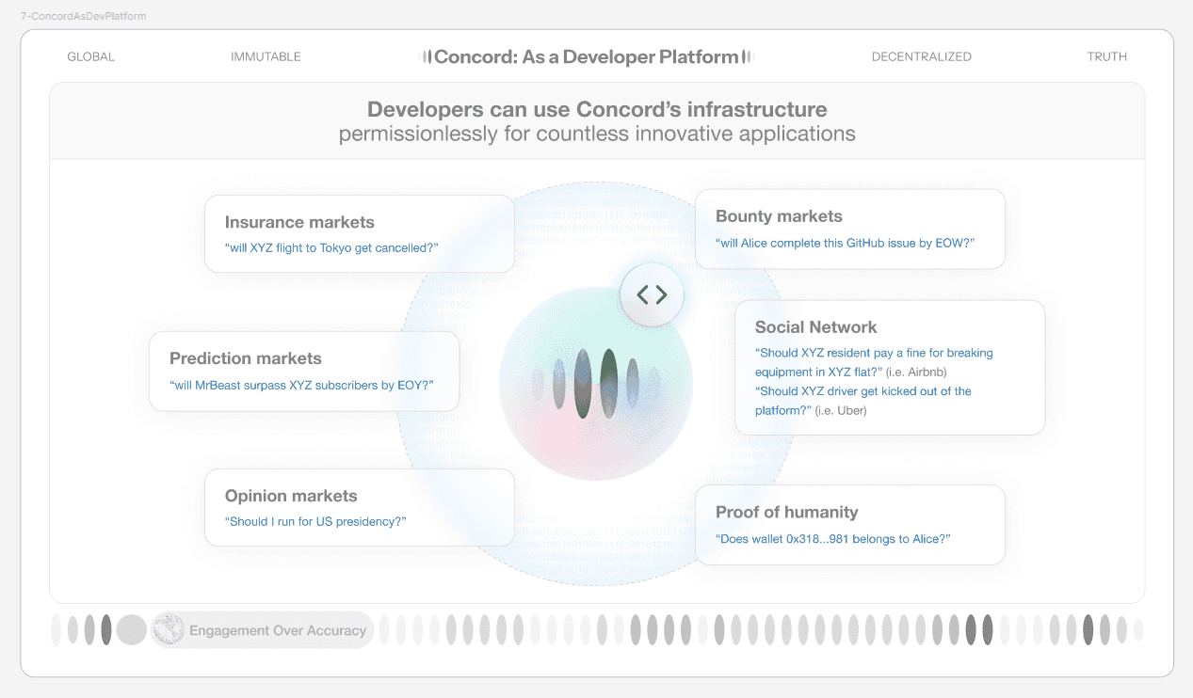
Task: Click the XYZ resident fine question
Action: [874, 362]
